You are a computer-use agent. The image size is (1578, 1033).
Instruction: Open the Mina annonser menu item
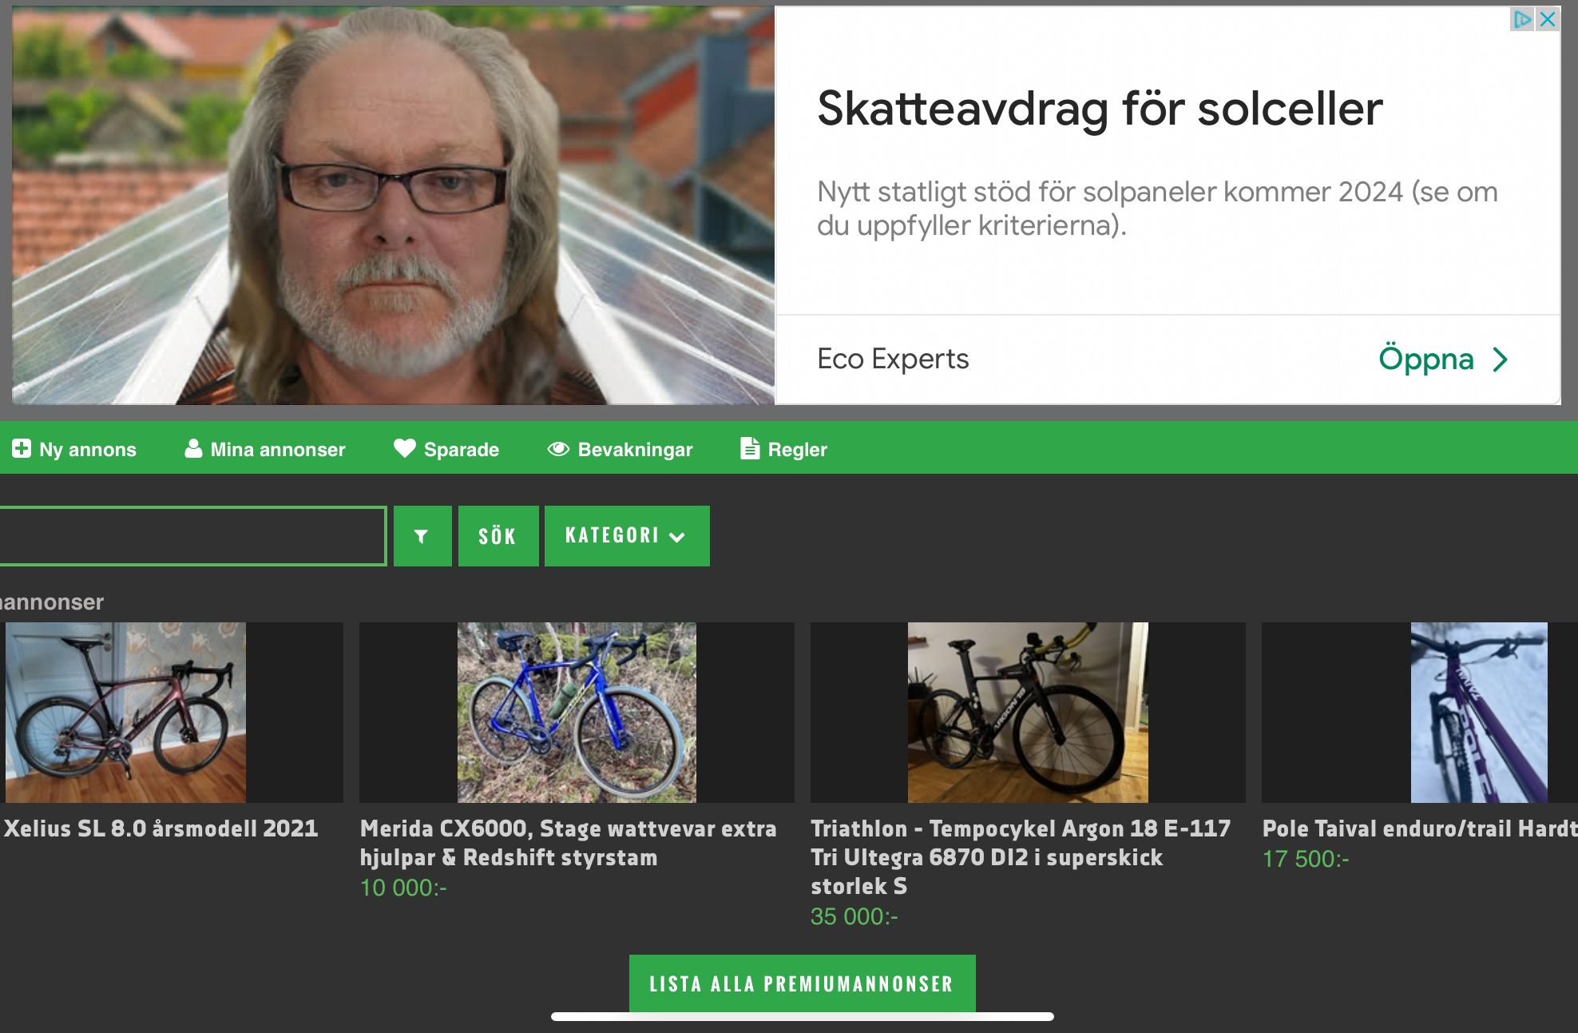click(277, 450)
